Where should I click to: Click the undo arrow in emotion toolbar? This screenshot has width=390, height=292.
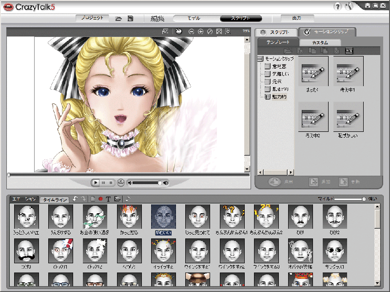(75, 199)
